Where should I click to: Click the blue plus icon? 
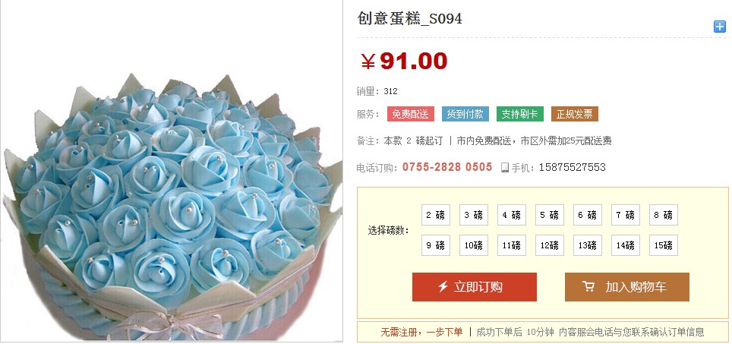(x=719, y=27)
